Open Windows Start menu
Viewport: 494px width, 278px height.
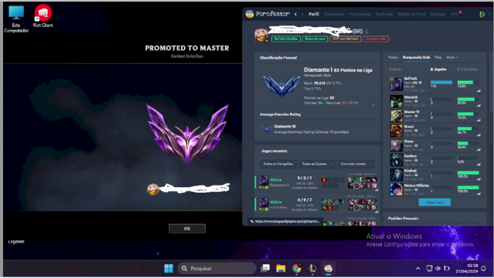pos(169,269)
